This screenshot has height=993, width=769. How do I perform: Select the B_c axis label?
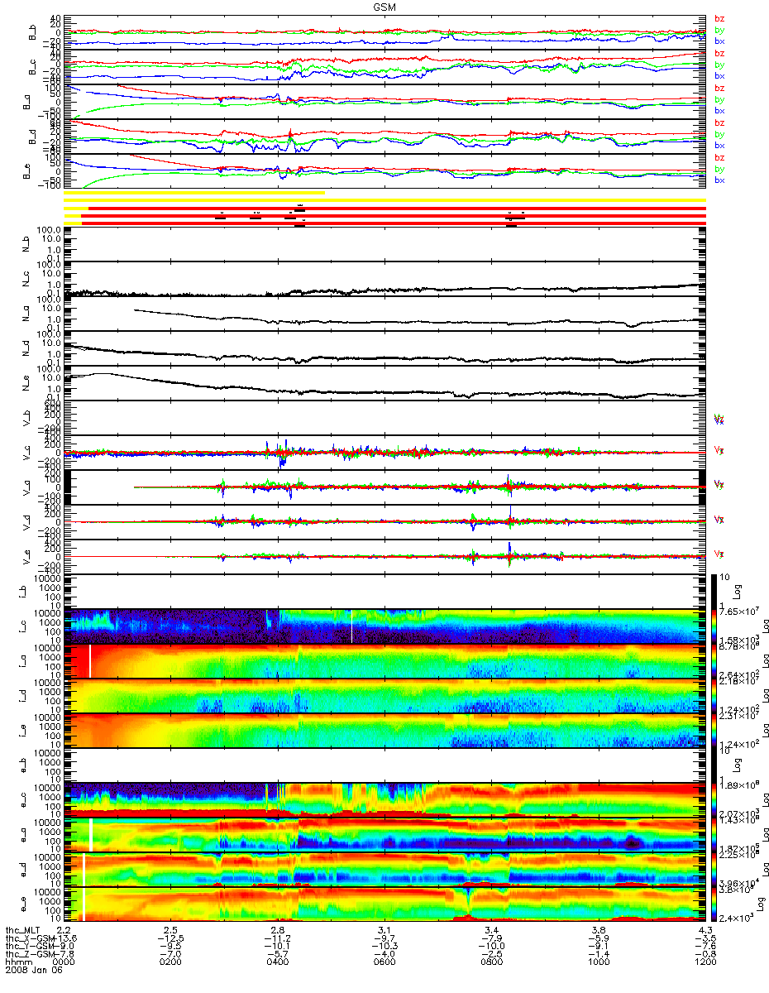[33, 68]
